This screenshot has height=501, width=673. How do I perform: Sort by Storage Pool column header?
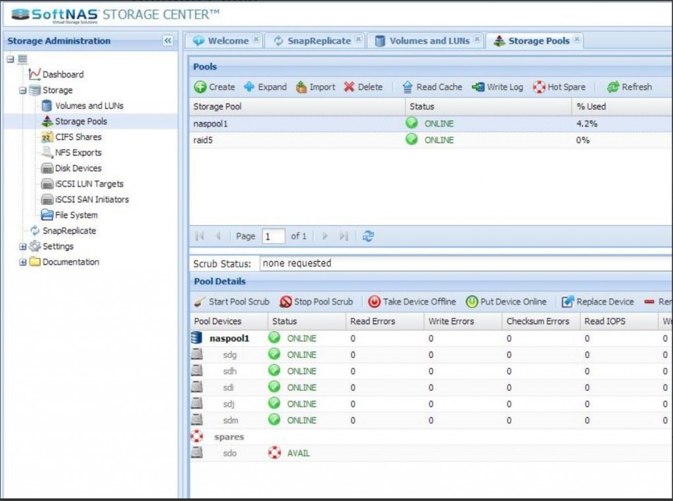tap(297, 106)
